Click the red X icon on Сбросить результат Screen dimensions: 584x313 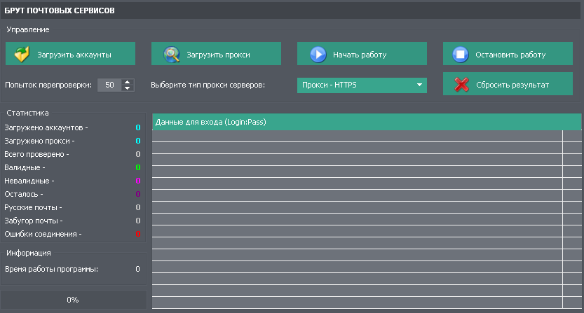tap(461, 85)
